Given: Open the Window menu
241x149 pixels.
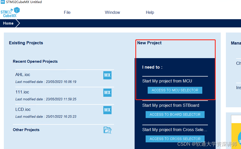Looking at the screenshot, I should pos(112,13).
